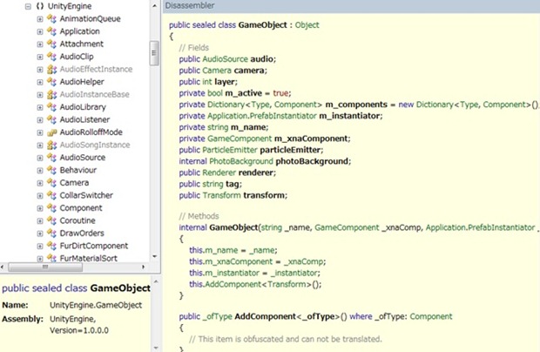Click the AnimationQueue class icon
Screen dimensions: 540x352
(51, 18)
